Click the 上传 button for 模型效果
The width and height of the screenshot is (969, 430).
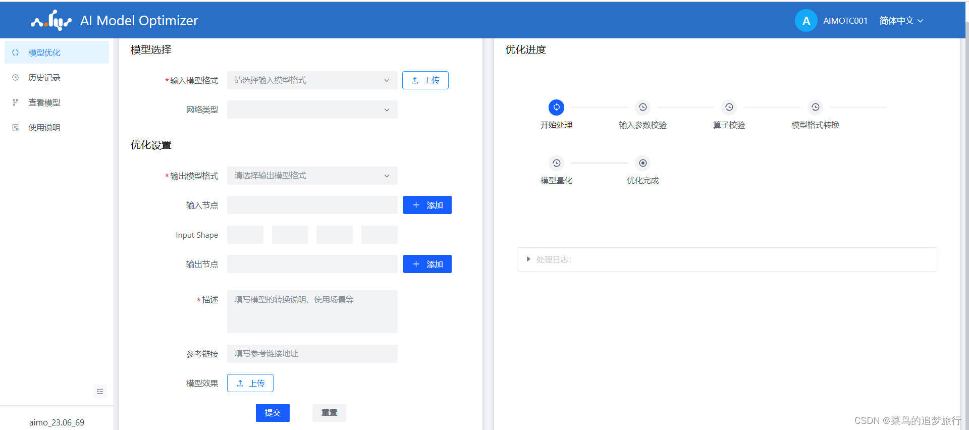[x=250, y=383]
